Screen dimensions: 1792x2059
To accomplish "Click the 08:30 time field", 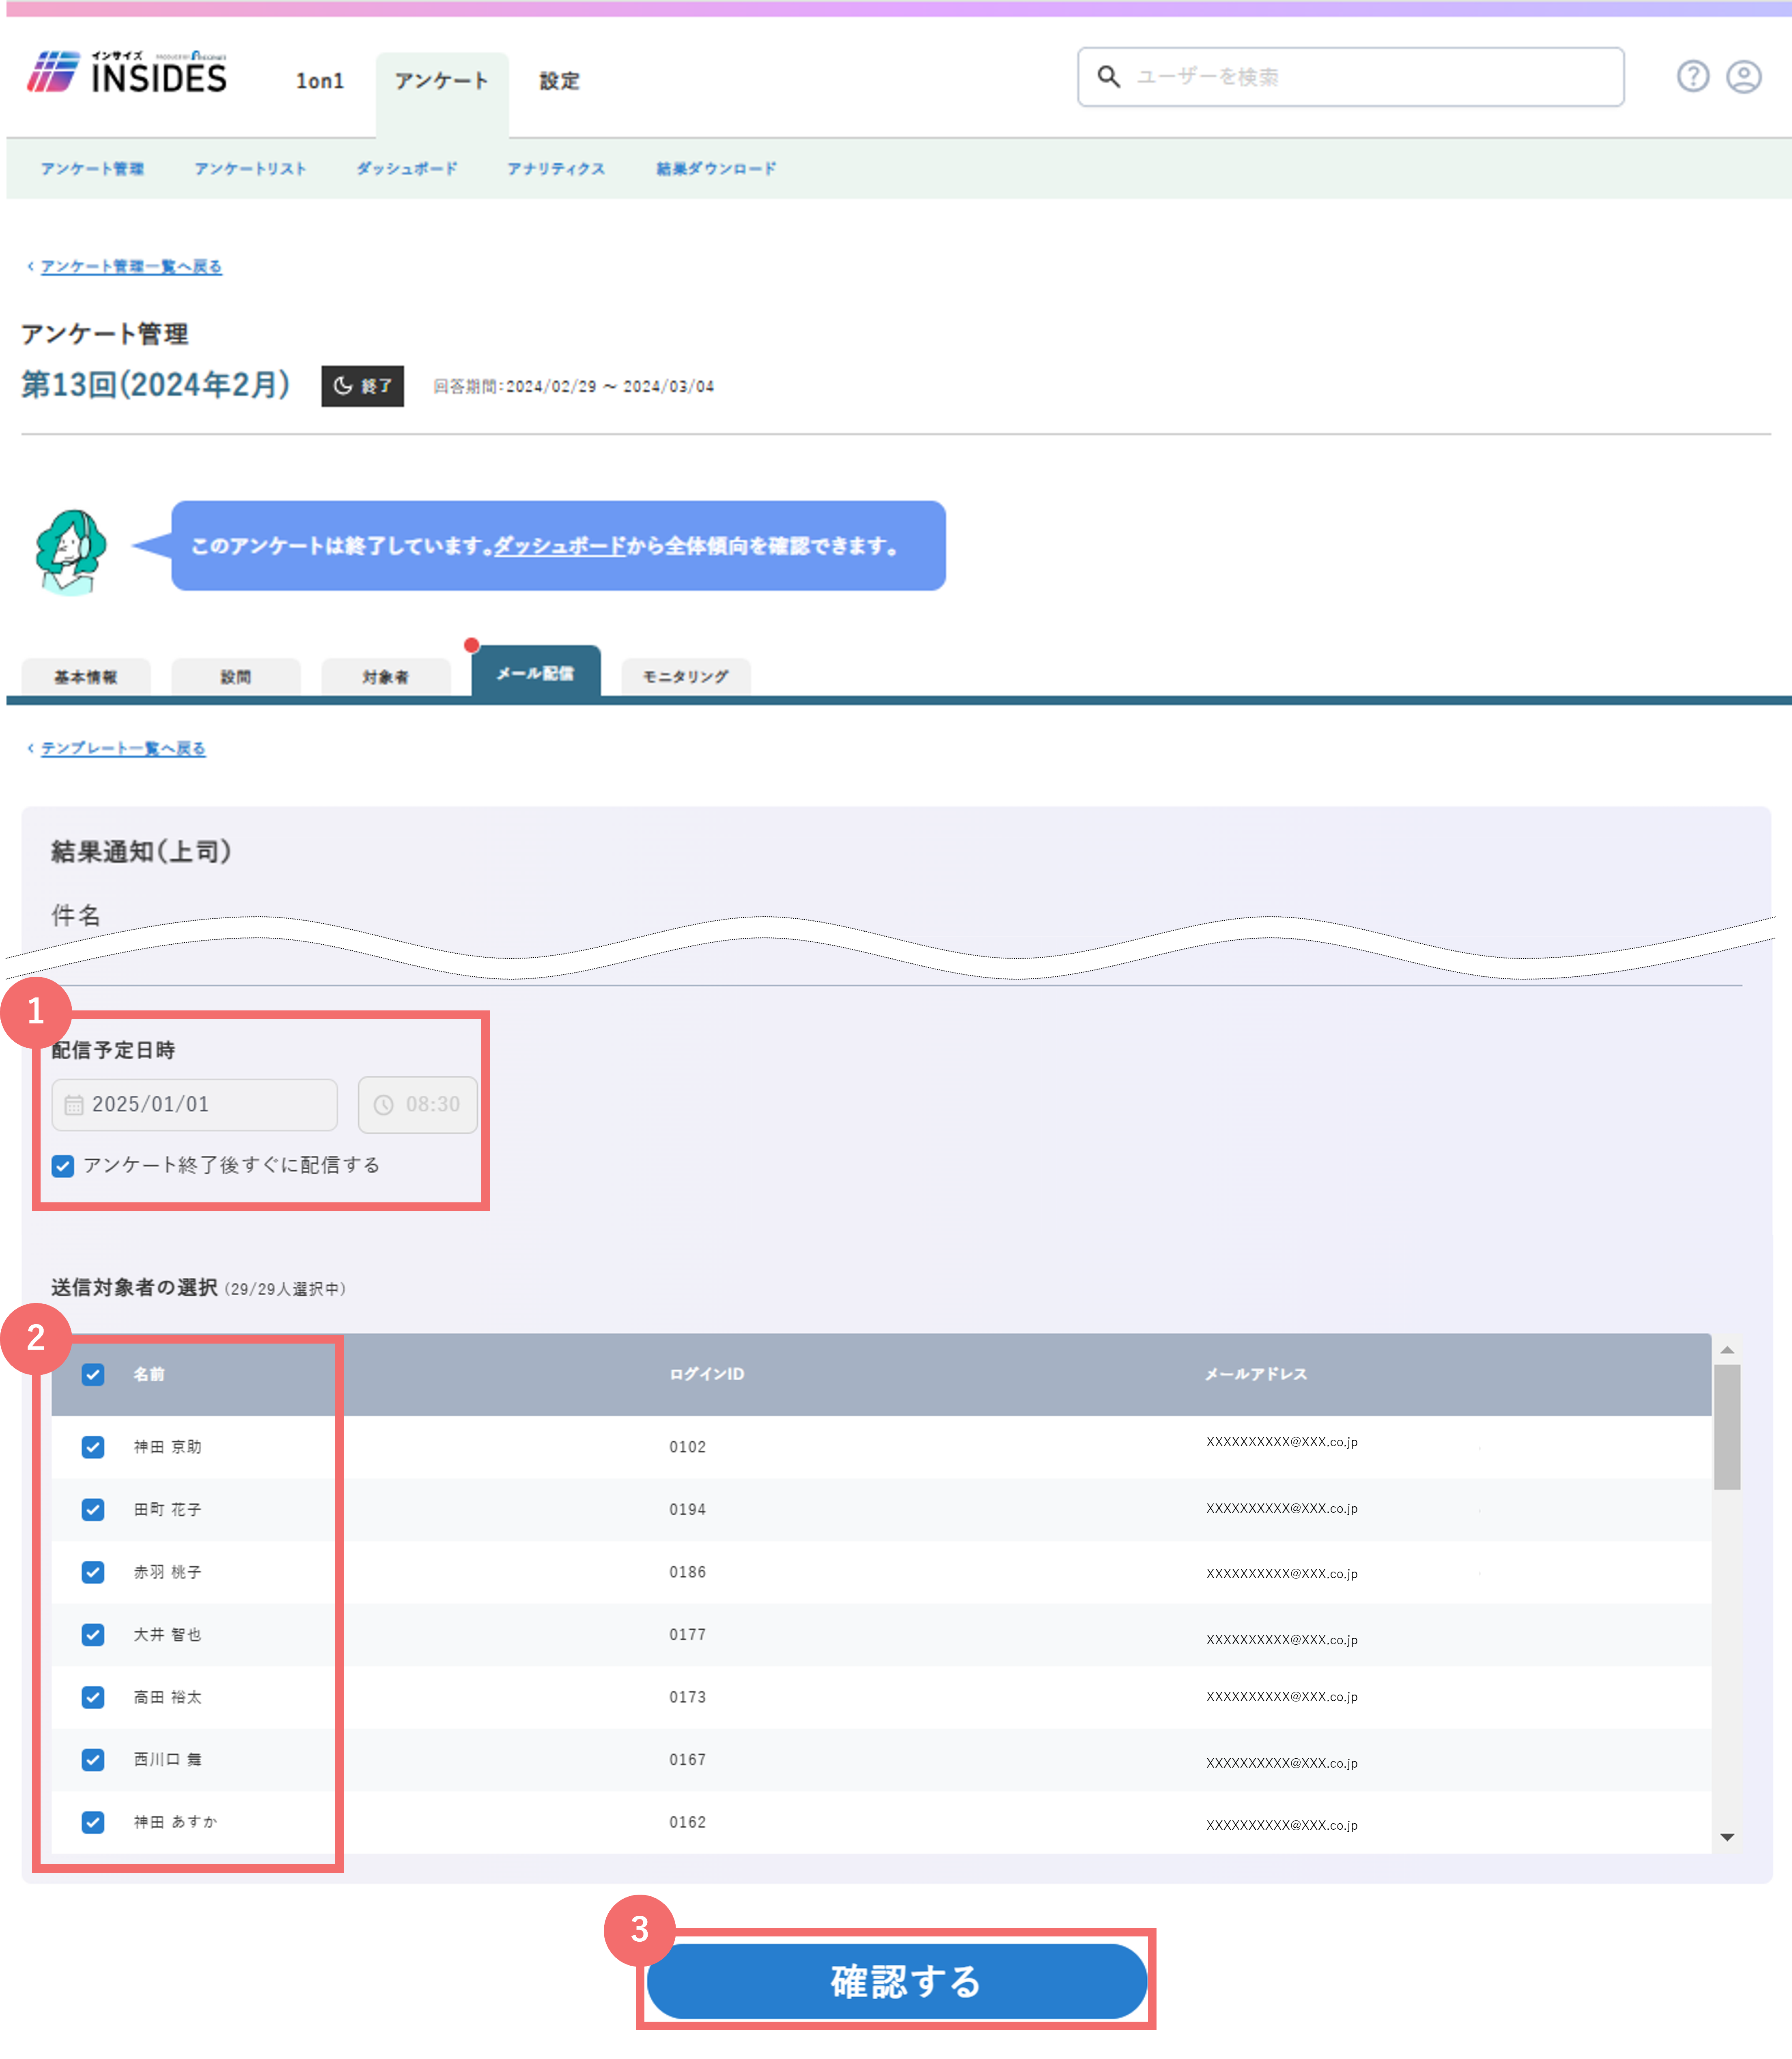I will coord(418,1105).
